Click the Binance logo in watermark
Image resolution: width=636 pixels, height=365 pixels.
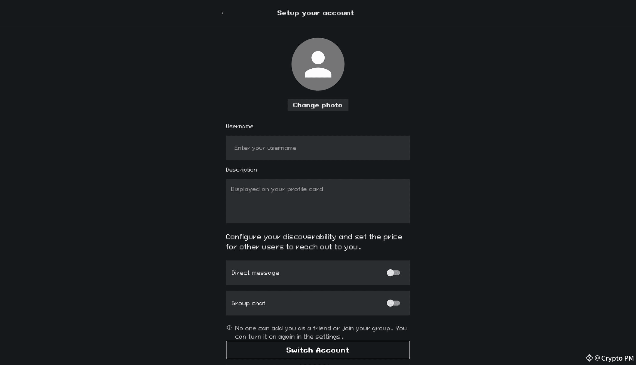coord(589,358)
